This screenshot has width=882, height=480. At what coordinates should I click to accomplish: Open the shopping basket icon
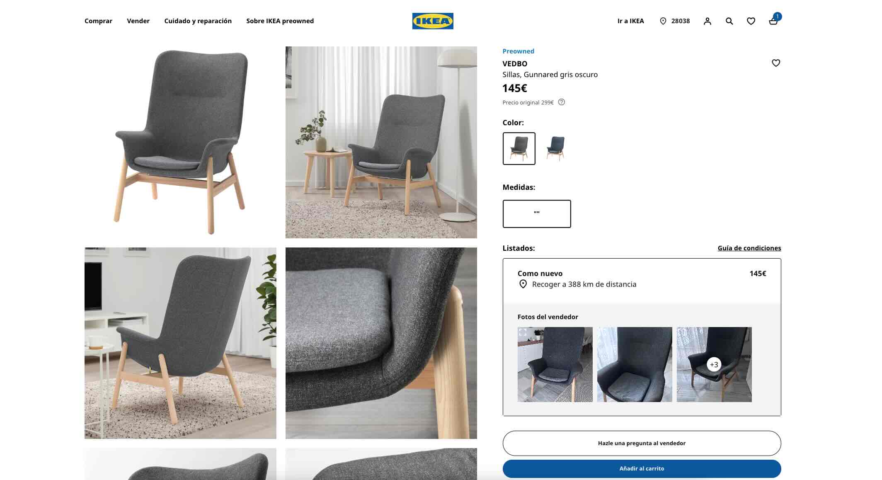coord(773,21)
